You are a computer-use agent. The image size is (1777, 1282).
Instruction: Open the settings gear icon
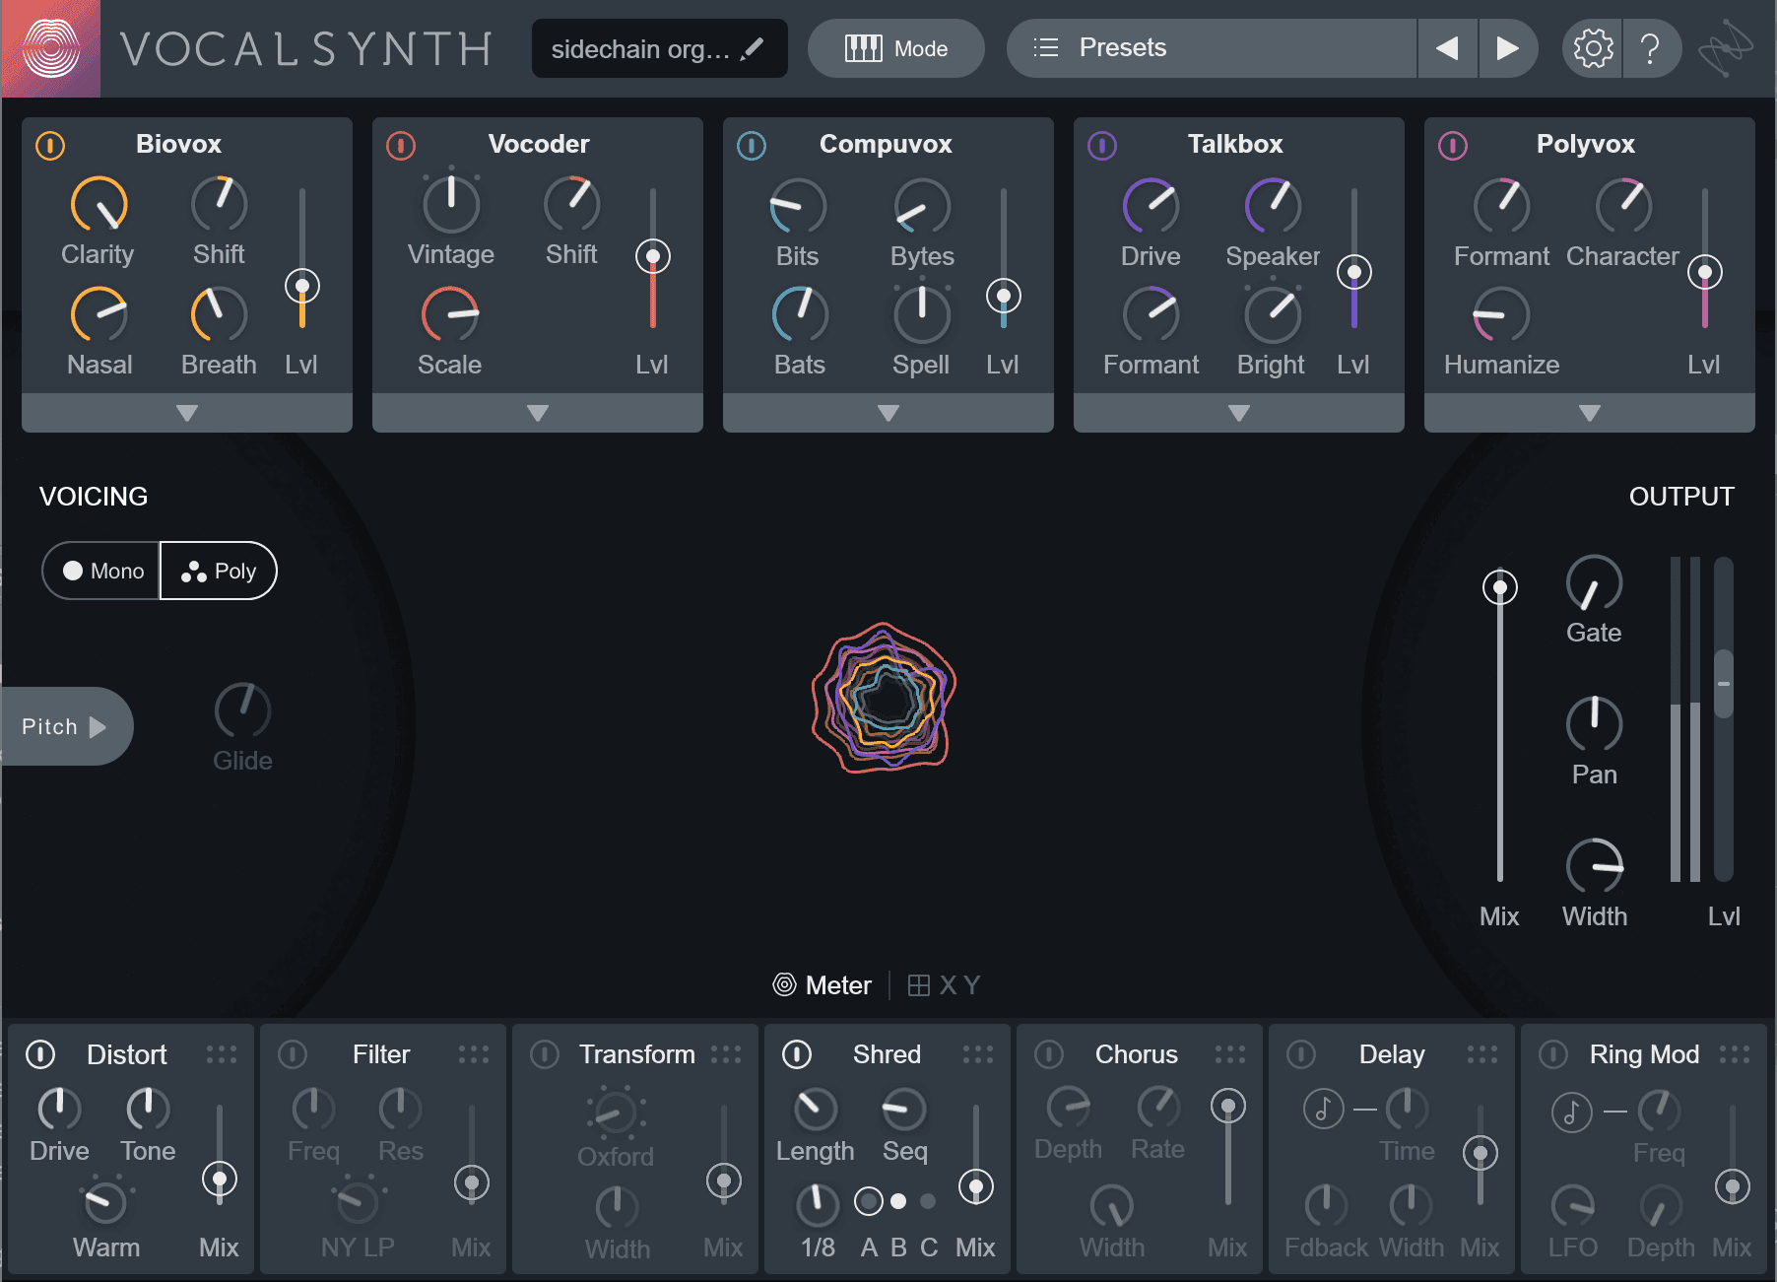click(x=1593, y=48)
